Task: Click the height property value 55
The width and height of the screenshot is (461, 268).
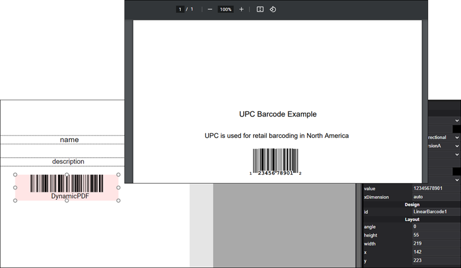Action: [x=436, y=236]
